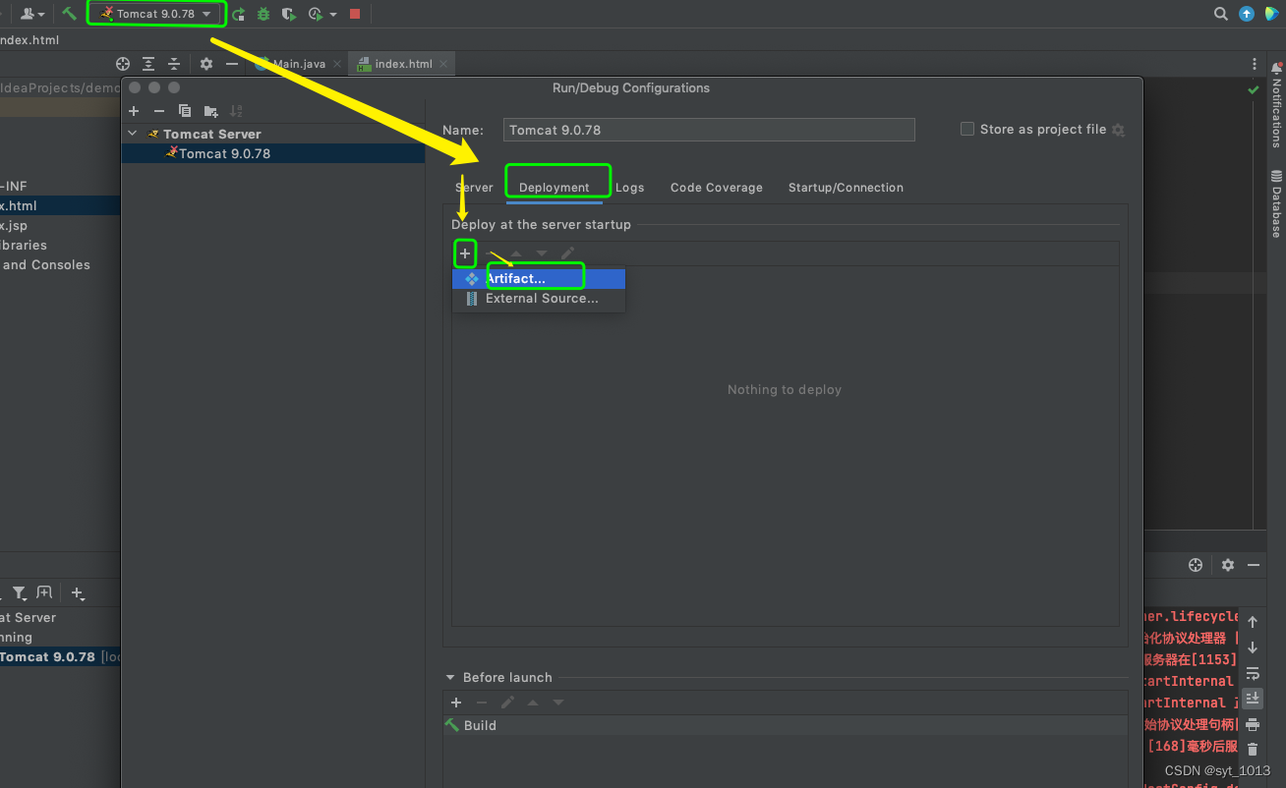Collapse the Before launch section

(451, 677)
